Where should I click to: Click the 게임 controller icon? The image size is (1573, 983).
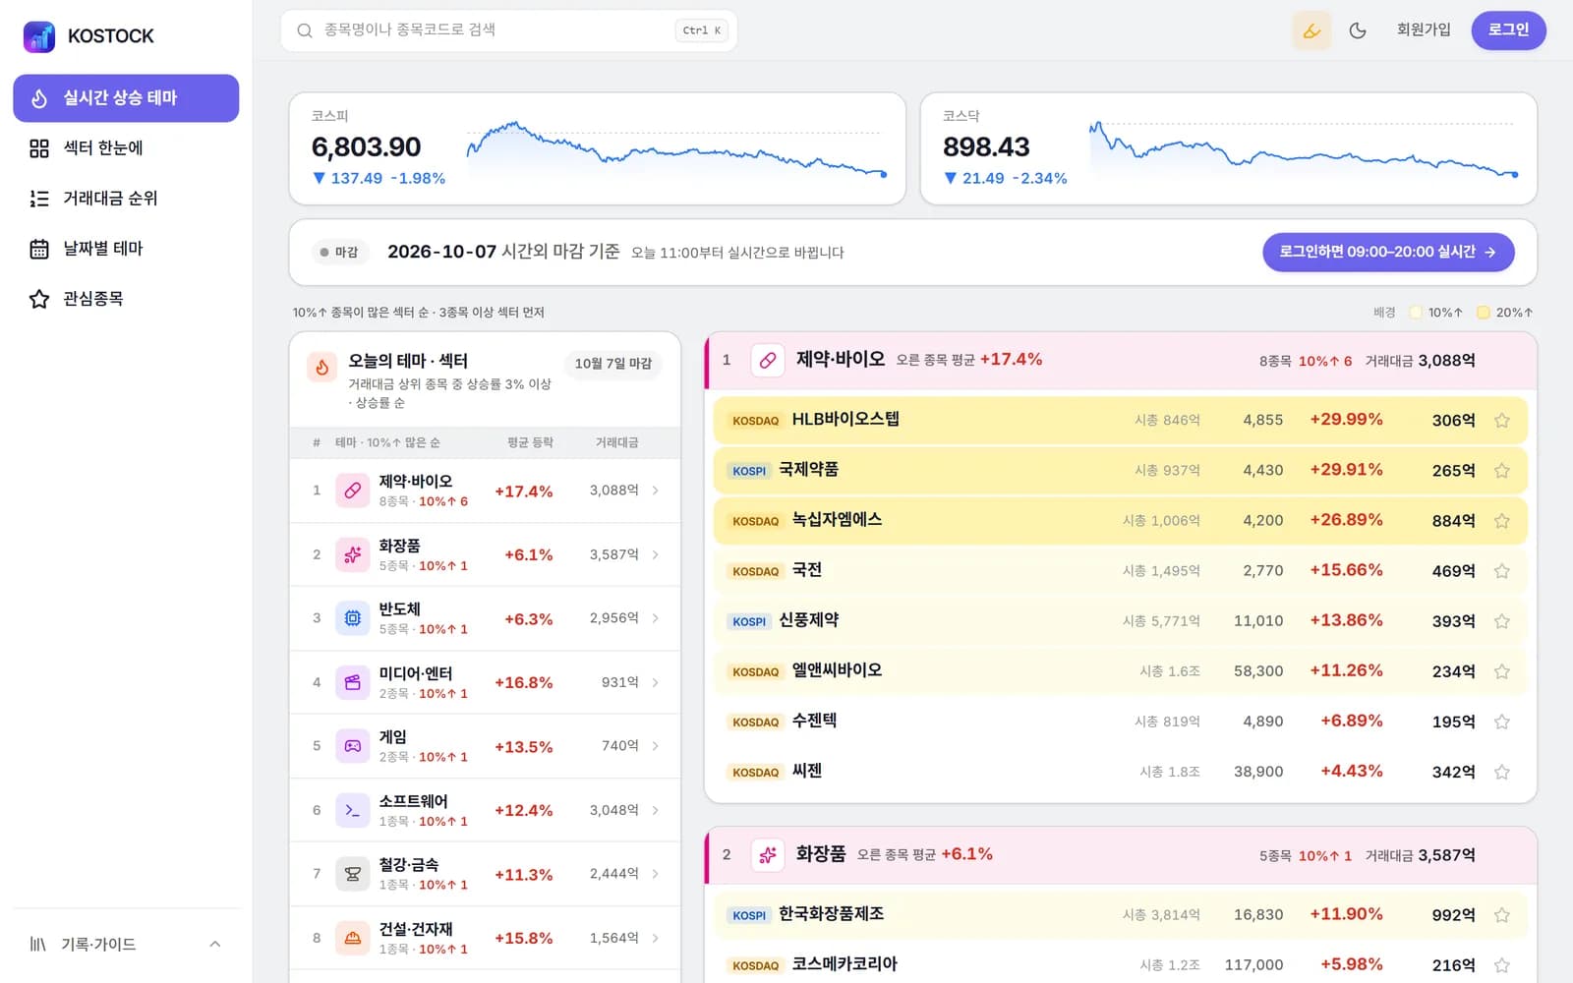pos(352,746)
